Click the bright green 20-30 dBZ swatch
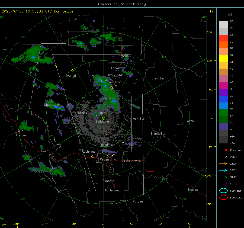The width and height of the screenshot is (244, 228). coord(223,113)
